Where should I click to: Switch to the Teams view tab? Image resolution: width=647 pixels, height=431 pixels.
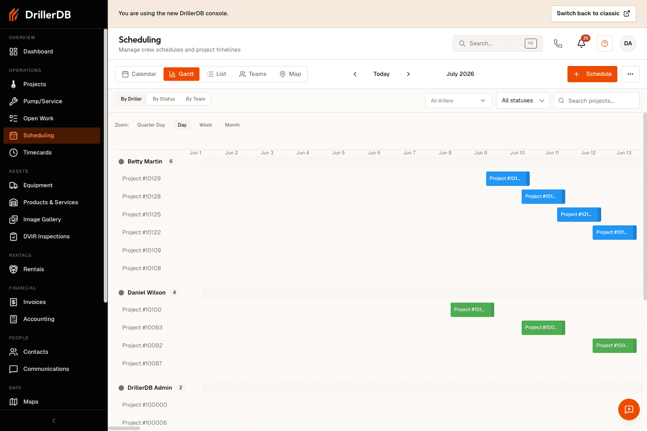coord(253,74)
